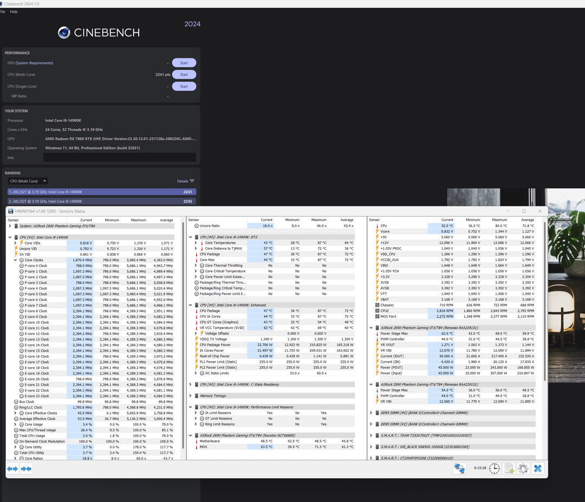Expand the Core Utility row
Screen dimensions: 585x502
tap(15, 447)
